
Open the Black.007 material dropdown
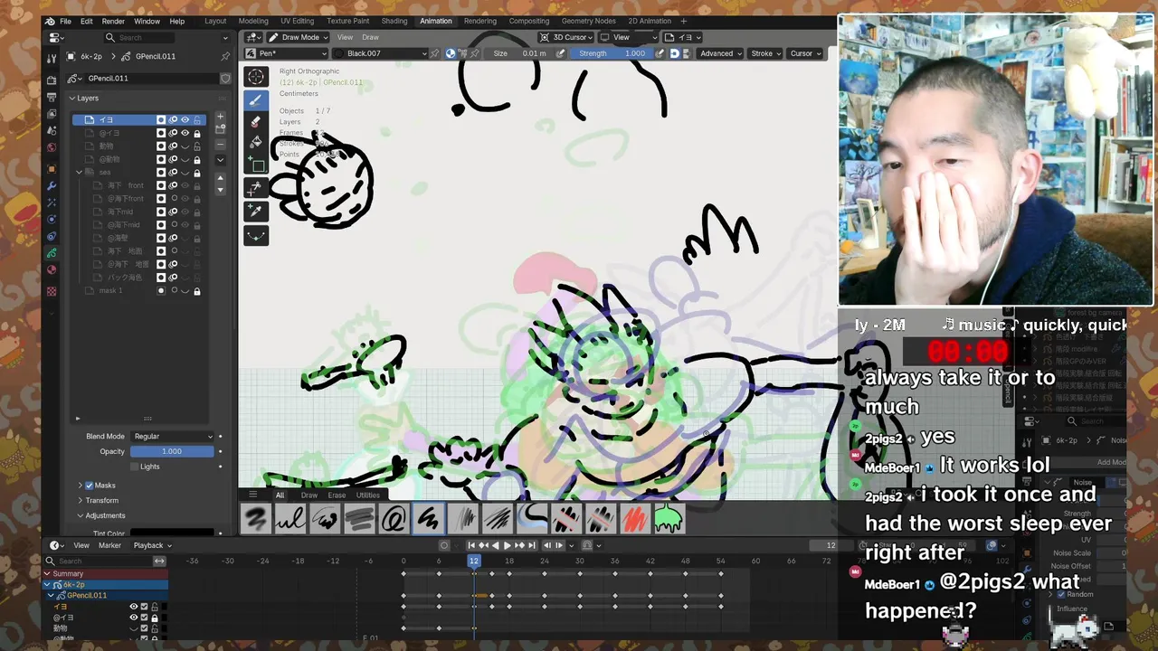click(x=380, y=53)
